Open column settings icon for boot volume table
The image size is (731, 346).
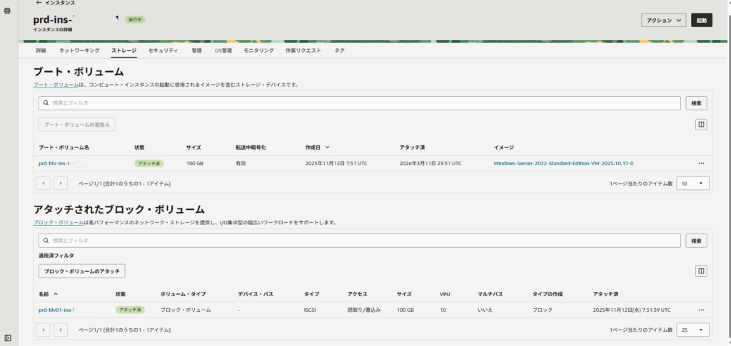[x=701, y=125]
